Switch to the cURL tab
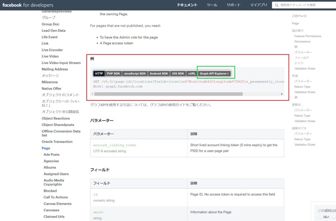The image size is (336, 221). coord(192,73)
